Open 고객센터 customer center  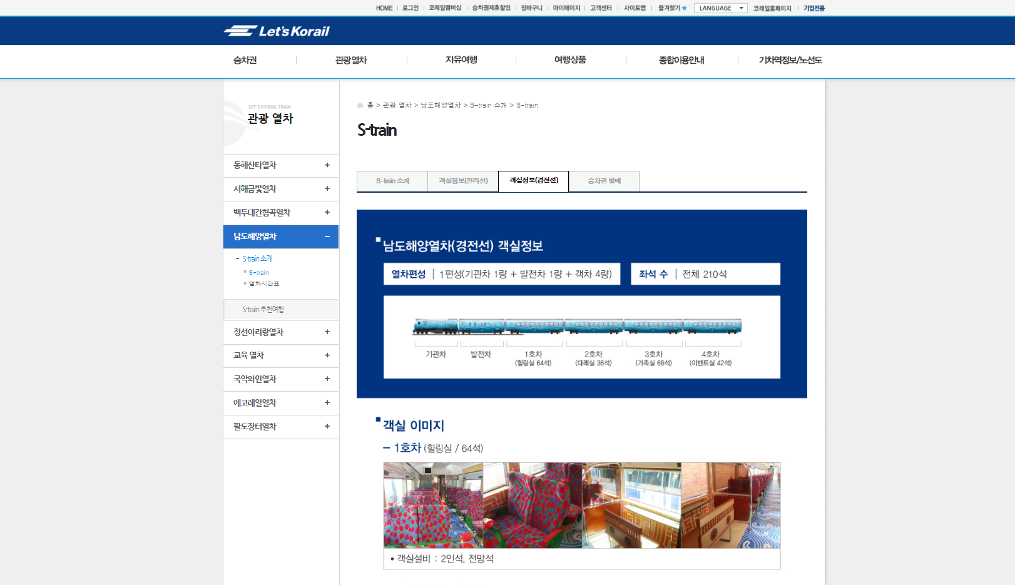(x=601, y=8)
